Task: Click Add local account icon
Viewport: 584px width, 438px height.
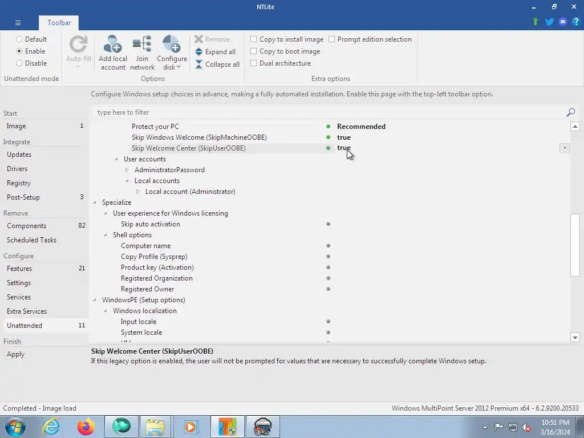Action: click(113, 44)
